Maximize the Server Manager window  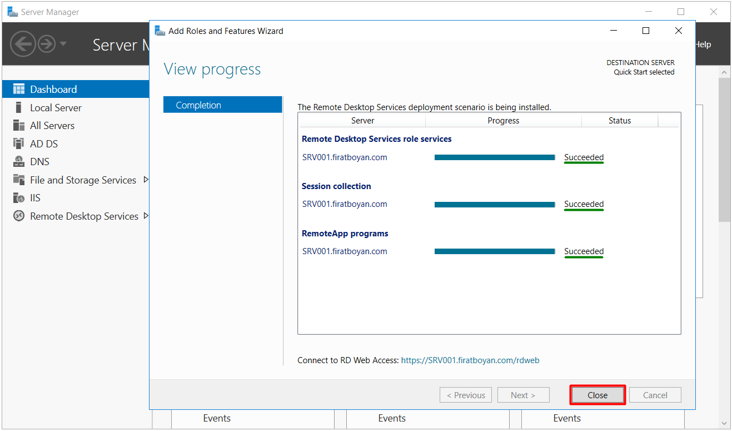[x=681, y=12]
